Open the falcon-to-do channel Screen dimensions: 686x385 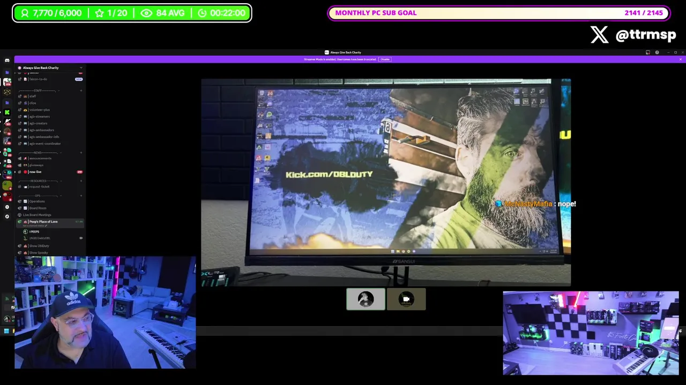pos(50,79)
